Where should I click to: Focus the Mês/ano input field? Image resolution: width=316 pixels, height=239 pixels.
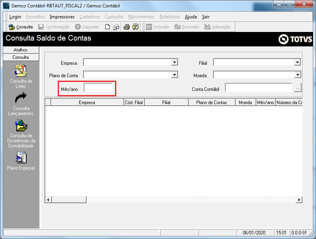(x=98, y=88)
